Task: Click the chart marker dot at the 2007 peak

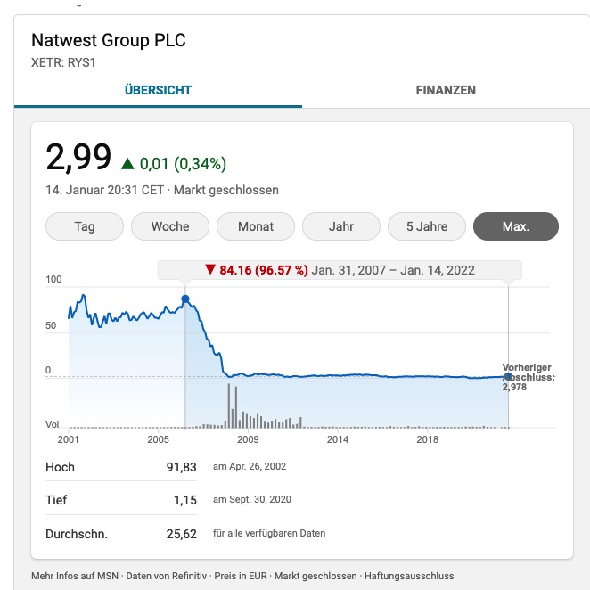Action: 185,299
